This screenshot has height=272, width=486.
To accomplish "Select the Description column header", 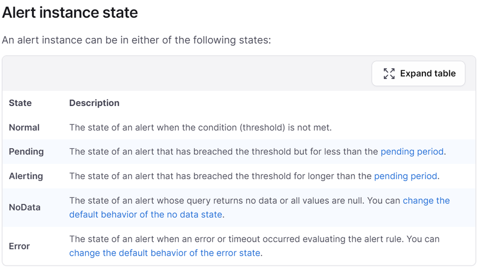I will 94,103.
